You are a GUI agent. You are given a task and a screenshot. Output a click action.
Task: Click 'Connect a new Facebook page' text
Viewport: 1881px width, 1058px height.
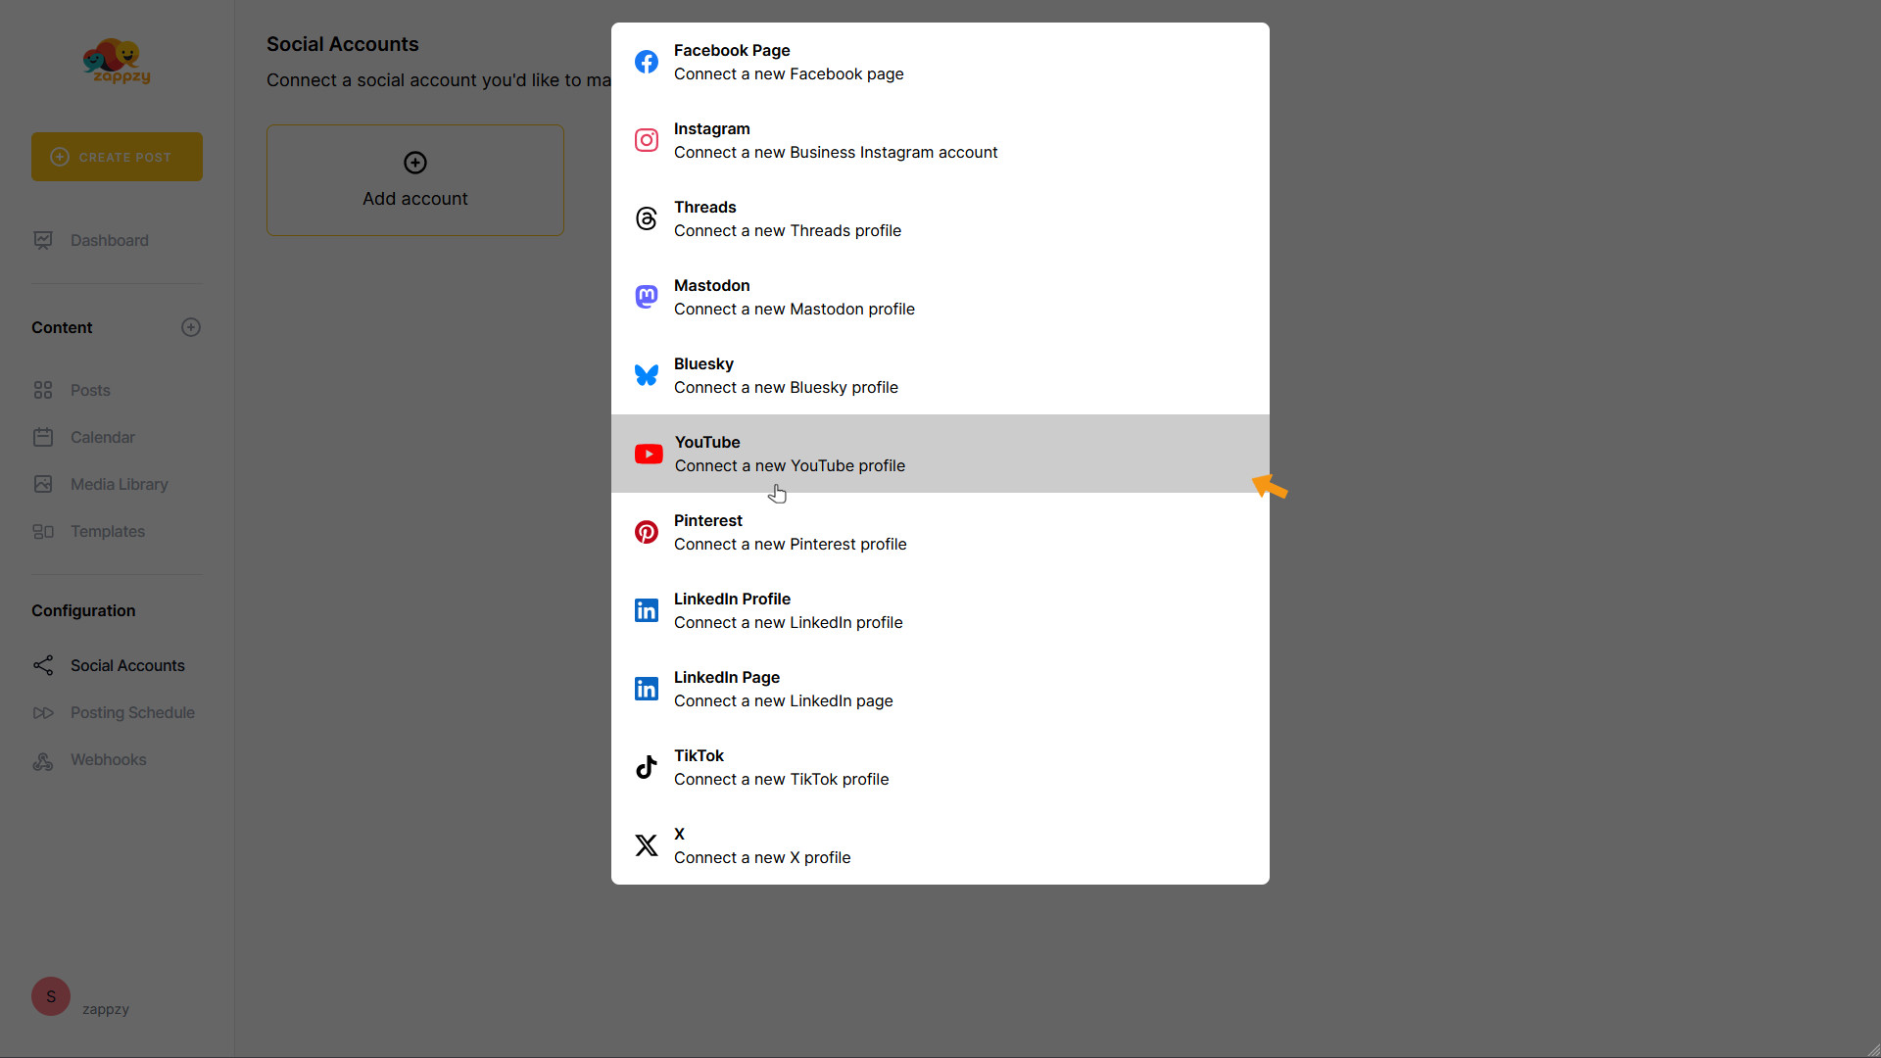click(789, 73)
